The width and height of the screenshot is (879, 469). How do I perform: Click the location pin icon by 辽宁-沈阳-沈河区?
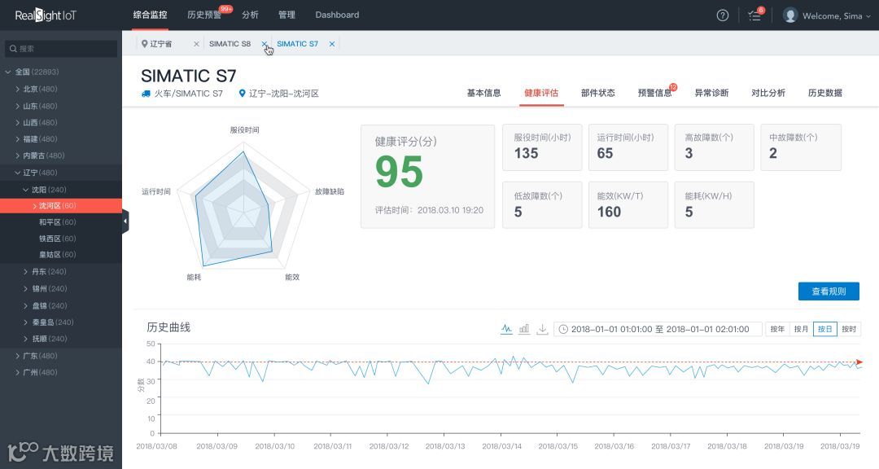tap(243, 94)
